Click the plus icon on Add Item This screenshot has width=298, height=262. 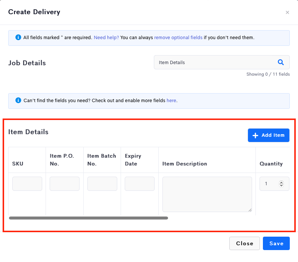[255, 135]
